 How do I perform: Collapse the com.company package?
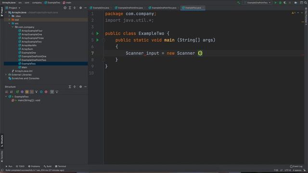pos(13,27)
